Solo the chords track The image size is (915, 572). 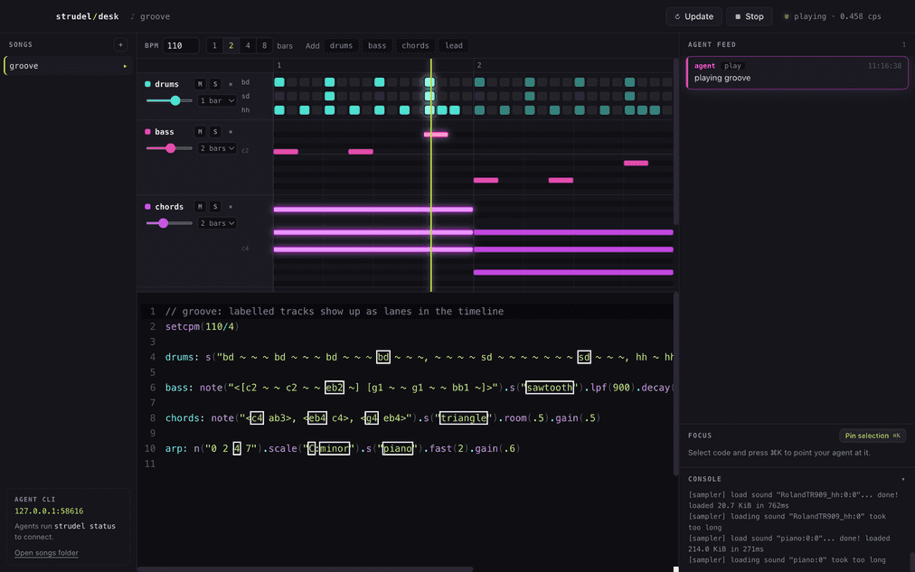pos(215,207)
